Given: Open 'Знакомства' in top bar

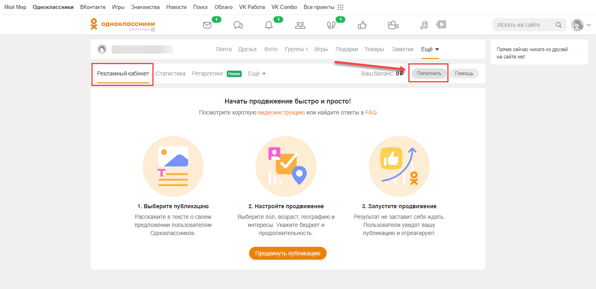Looking at the screenshot, I should coord(145,7).
